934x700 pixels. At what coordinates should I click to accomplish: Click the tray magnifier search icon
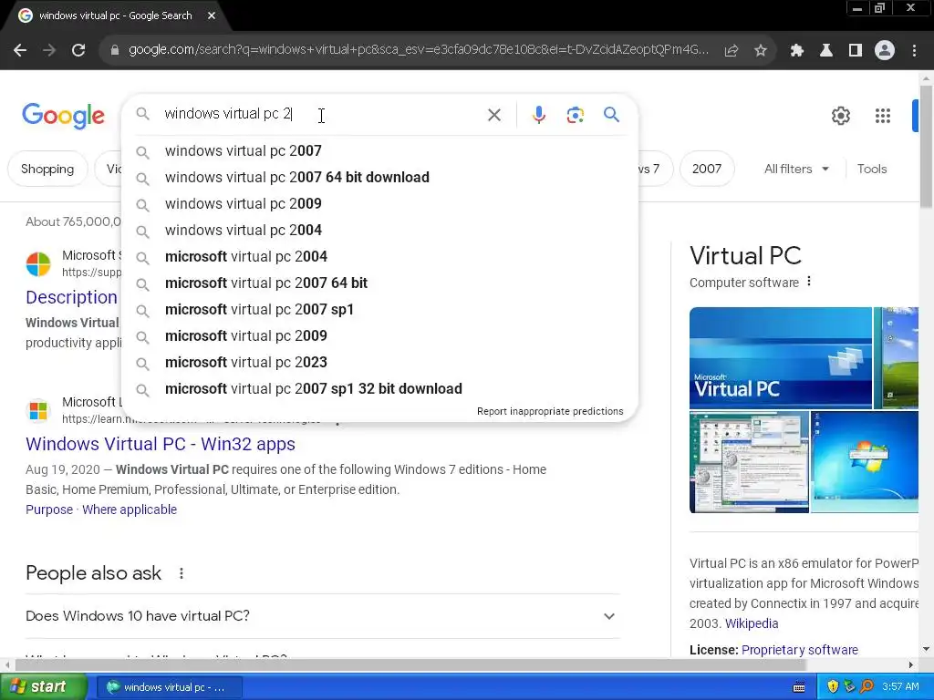coord(867,686)
